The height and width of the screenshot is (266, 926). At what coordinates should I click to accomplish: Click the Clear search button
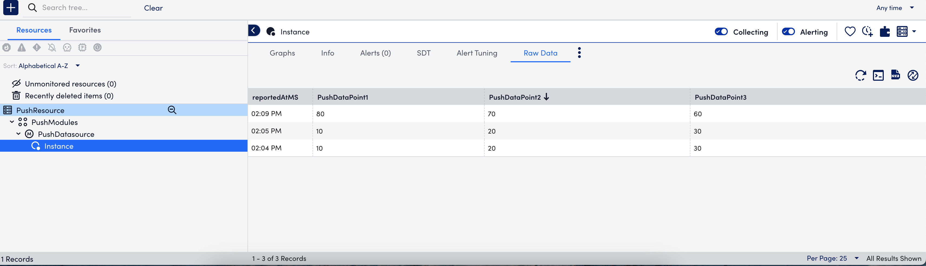tap(153, 8)
